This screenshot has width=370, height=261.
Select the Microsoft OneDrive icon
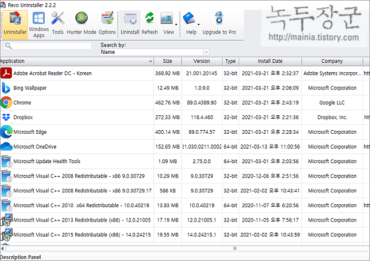(x=6, y=146)
